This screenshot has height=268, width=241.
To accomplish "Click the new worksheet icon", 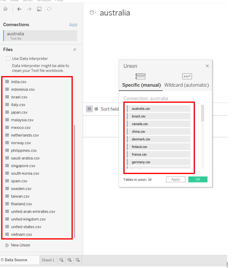I will [62, 260].
